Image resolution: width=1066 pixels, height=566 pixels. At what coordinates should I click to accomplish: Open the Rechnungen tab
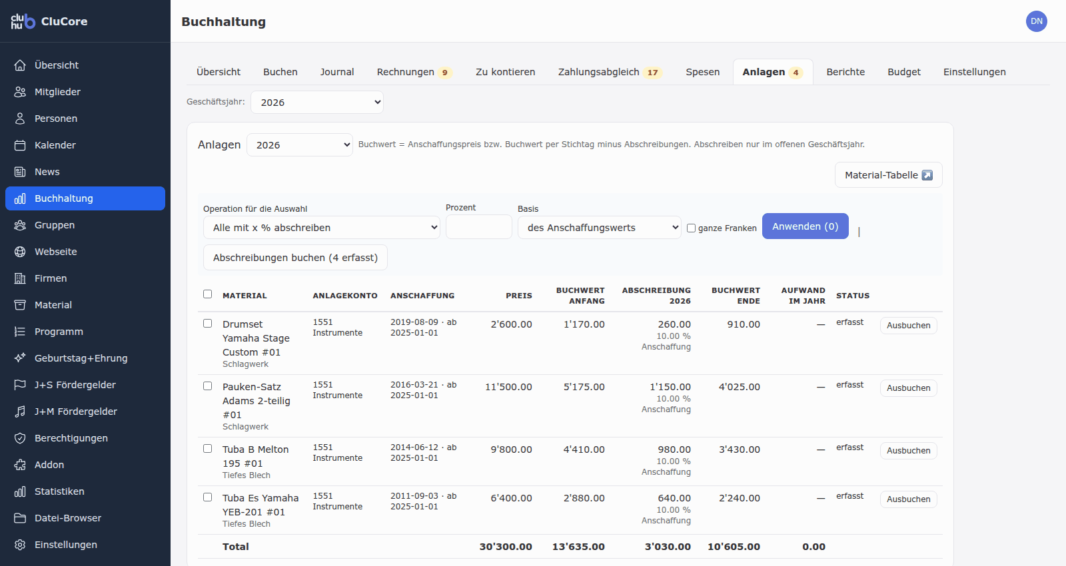coord(414,72)
